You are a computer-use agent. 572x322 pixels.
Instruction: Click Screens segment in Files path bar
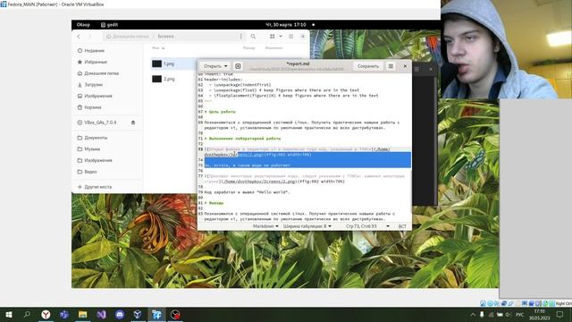165,37
